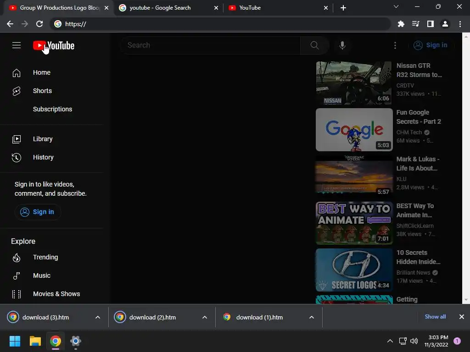The height and width of the screenshot is (352, 470).
Task: Click the Chrome taskbar icon
Action: tap(56, 341)
